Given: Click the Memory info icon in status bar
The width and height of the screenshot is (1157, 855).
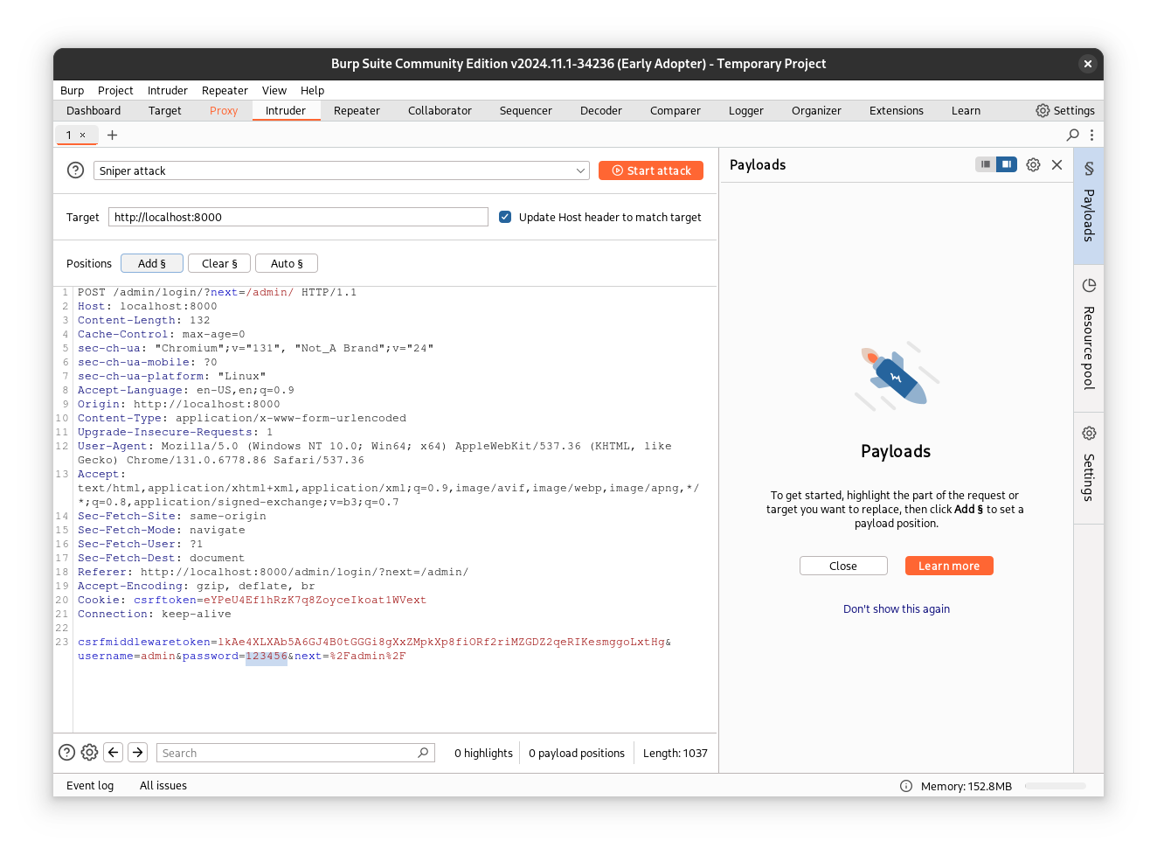Looking at the screenshot, I should pos(906,786).
